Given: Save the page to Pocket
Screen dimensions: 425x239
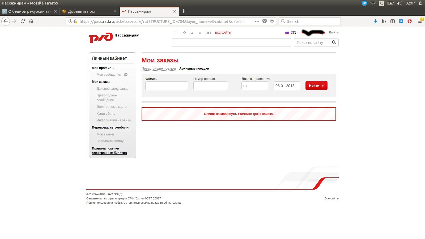Looking at the screenshot, I should tap(265, 21).
